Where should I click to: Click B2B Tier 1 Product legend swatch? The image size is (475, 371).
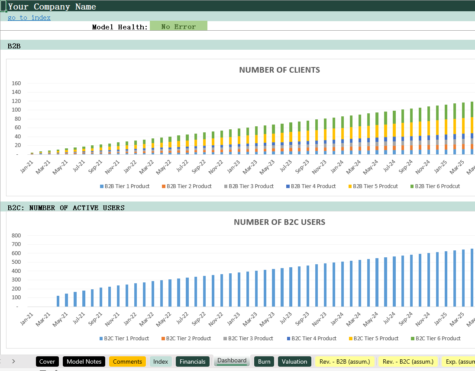coord(102,186)
